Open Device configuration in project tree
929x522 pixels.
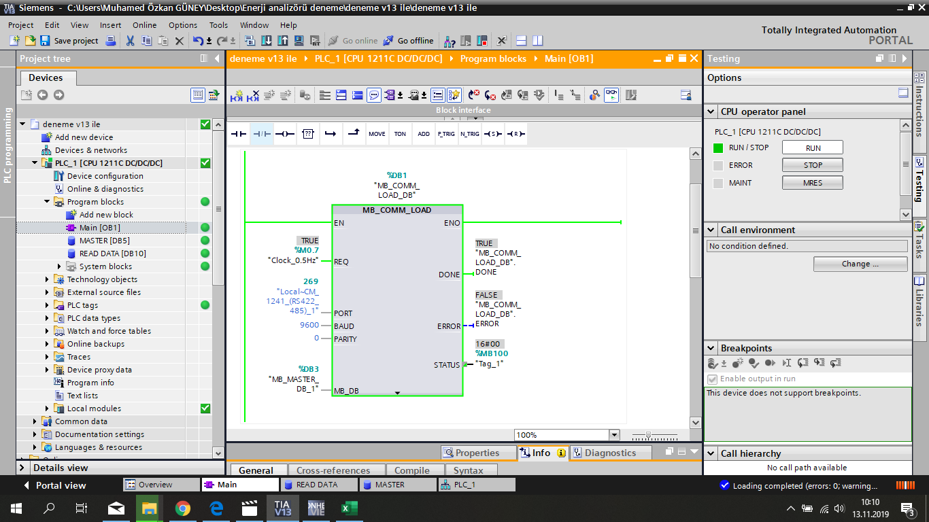click(x=105, y=176)
